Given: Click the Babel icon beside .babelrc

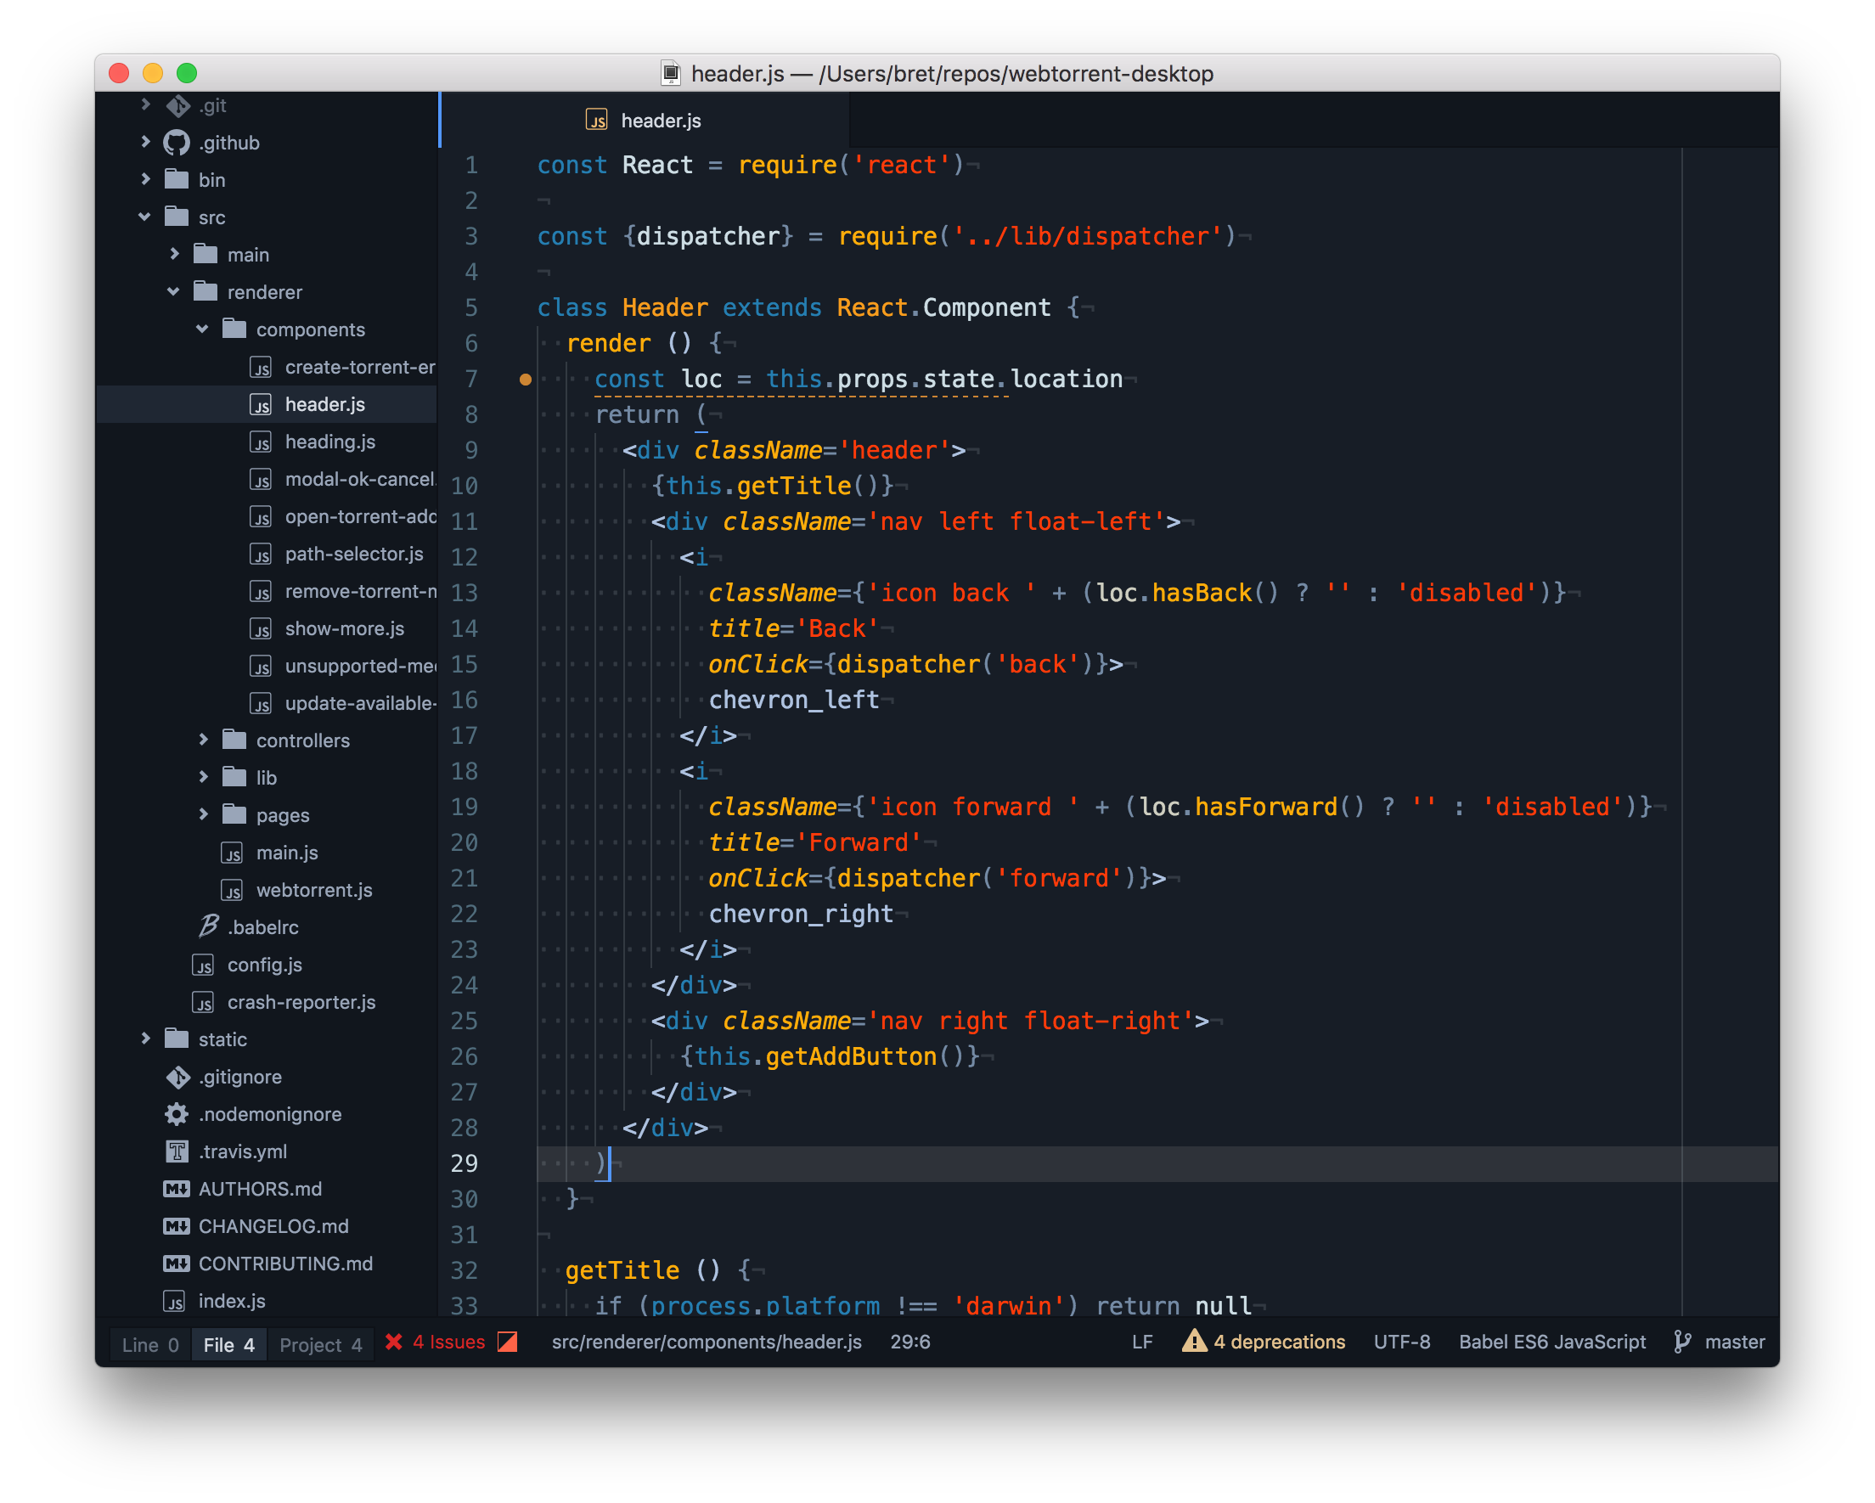Looking at the screenshot, I should 208,927.
